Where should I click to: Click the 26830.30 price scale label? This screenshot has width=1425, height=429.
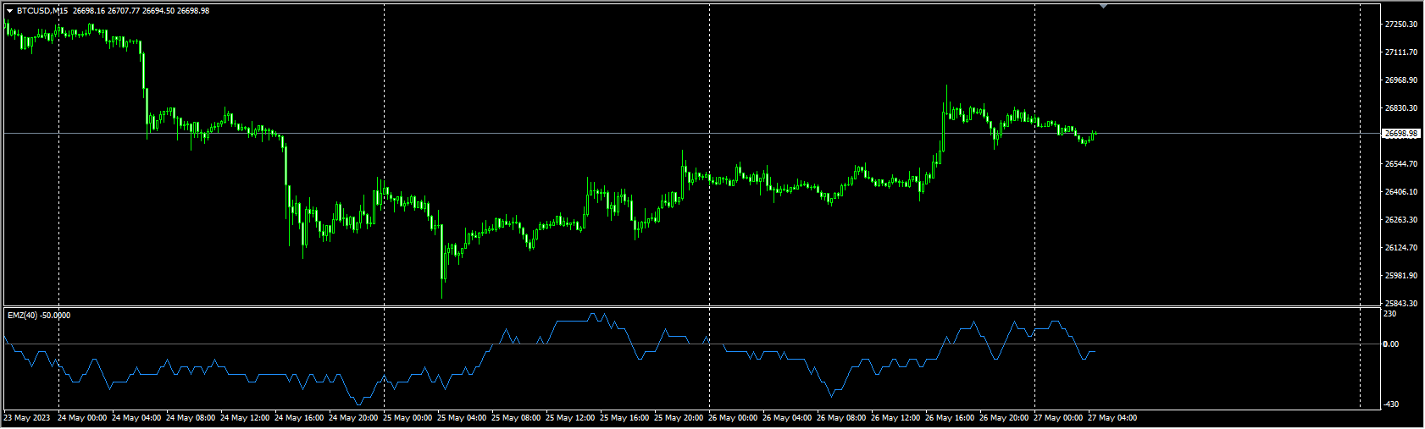1400,108
